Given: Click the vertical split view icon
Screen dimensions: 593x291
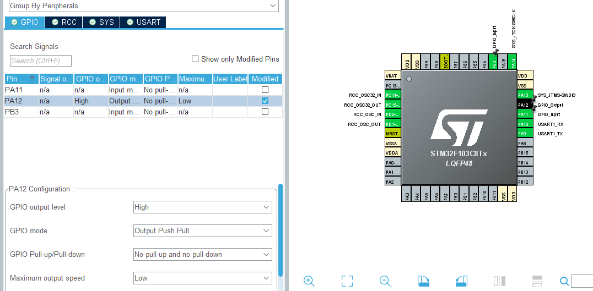Looking at the screenshot, I should 500,281.
